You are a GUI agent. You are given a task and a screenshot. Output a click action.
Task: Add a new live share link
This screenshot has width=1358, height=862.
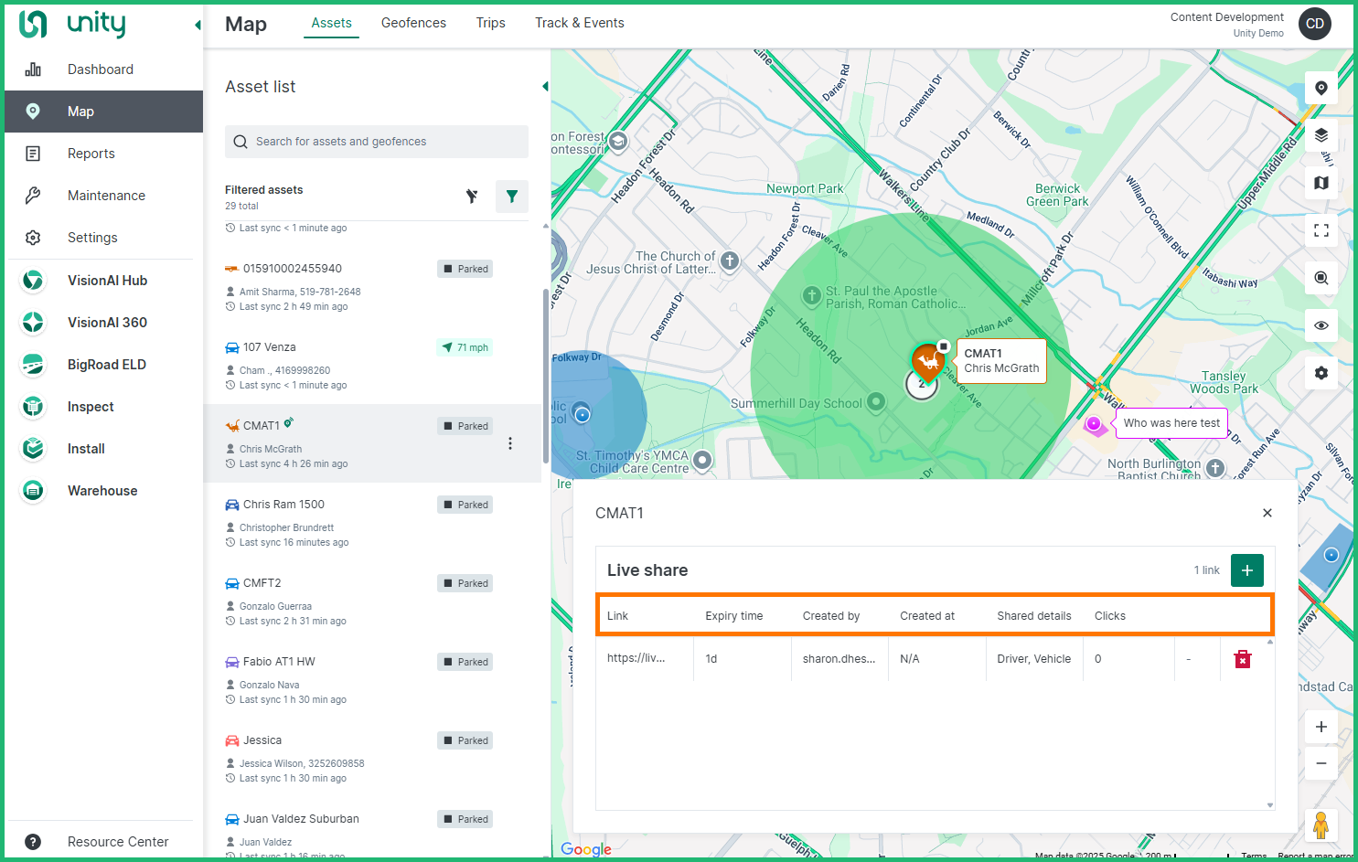pos(1246,570)
